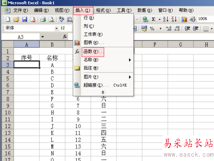Image resolution: width=214 pixels, height=161 pixels.
Task: Click the cell with number 14
Action: (x=78, y=153)
